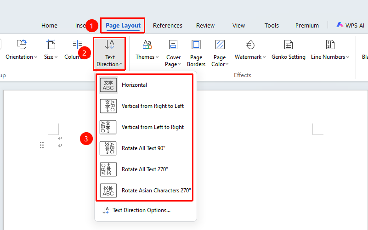Choose Vertical from Left to Right icon
Screen dimensions: 368x230
pyautogui.click(x=108, y=127)
